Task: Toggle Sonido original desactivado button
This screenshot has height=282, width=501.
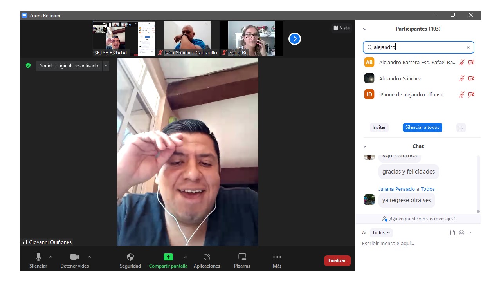Action: click(x=69, y=66)
